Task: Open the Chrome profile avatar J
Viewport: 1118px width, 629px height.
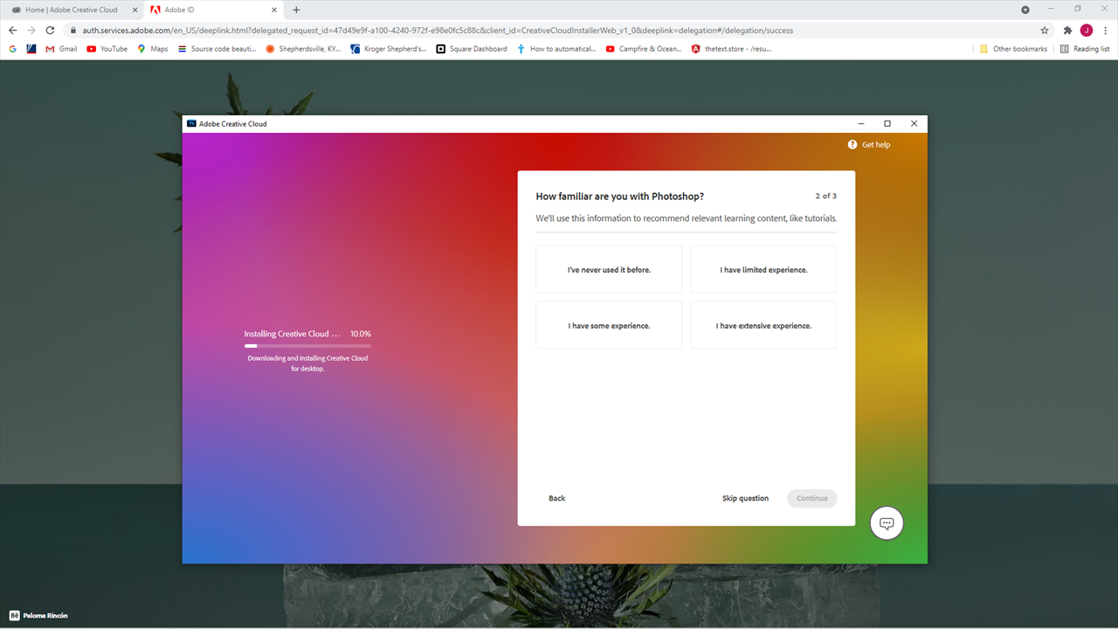Action: [x=1087, y=31]
